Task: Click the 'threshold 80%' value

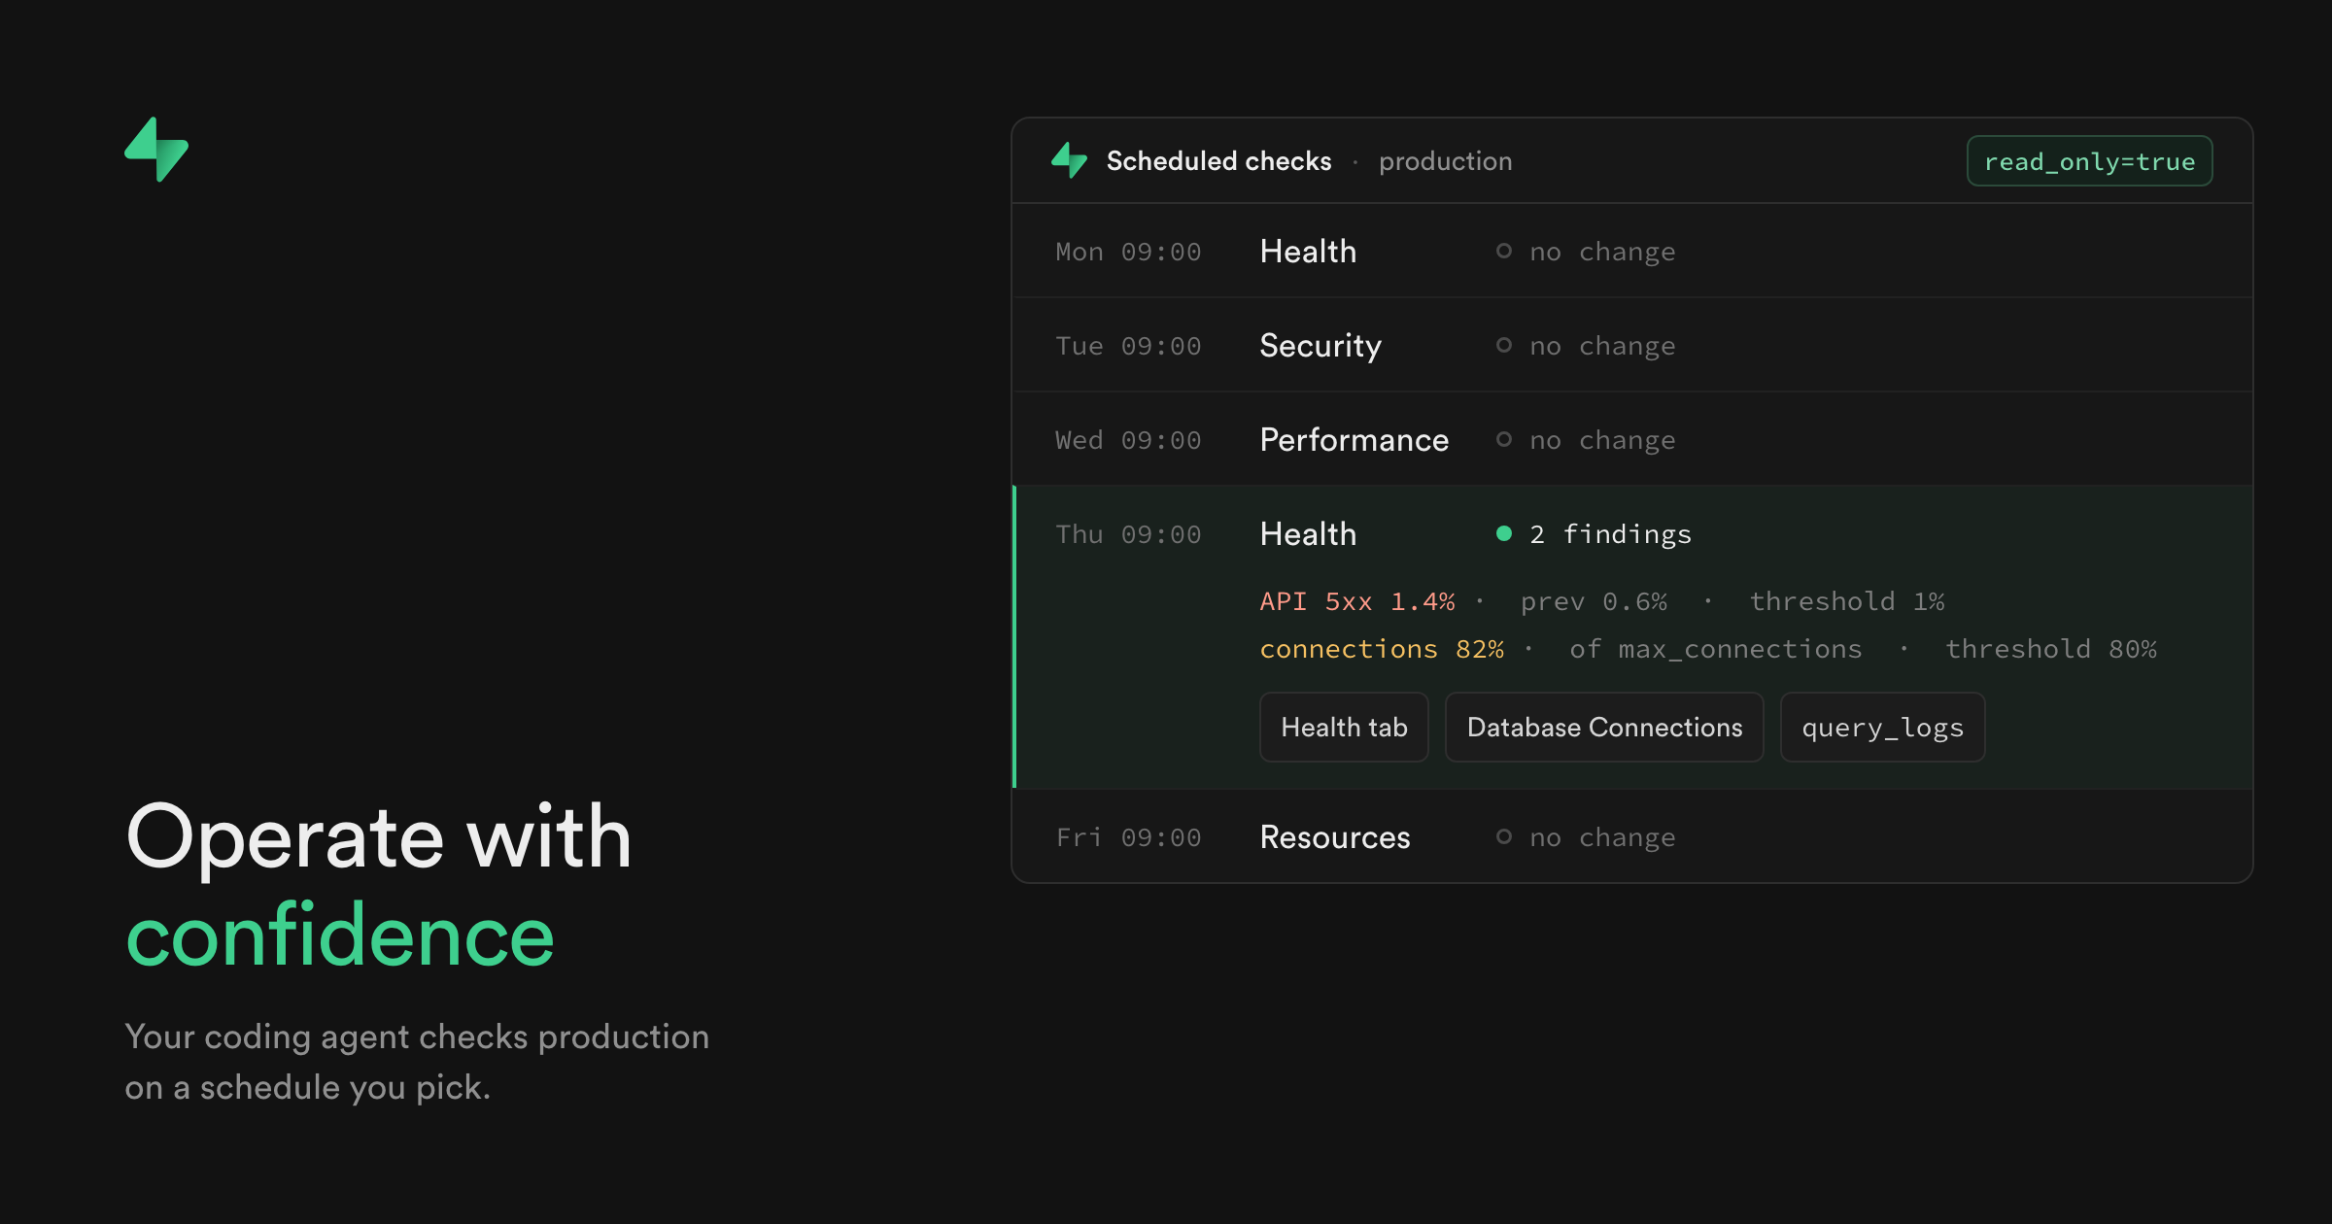Action: coord(2050,649)
